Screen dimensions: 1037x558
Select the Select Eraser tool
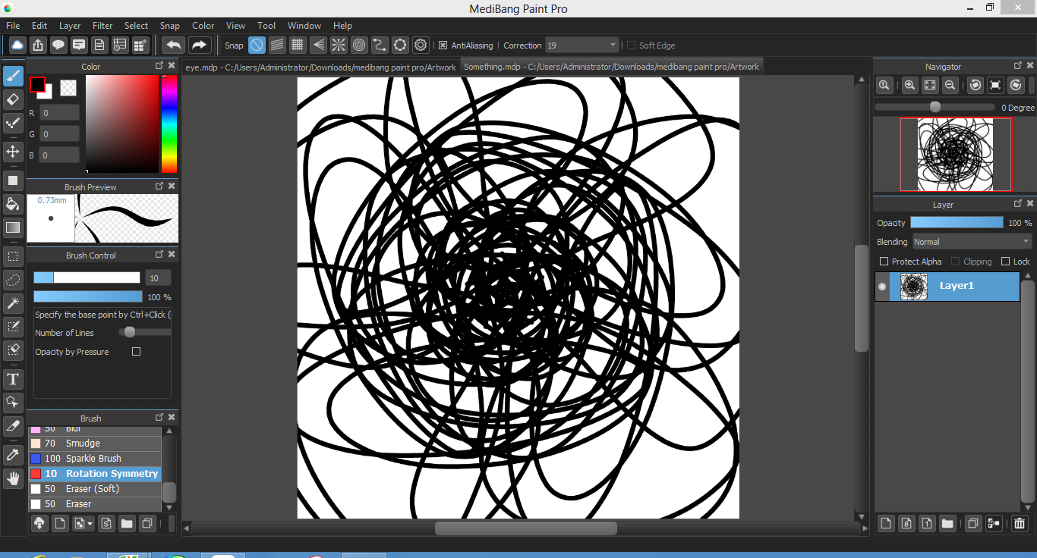13,350
